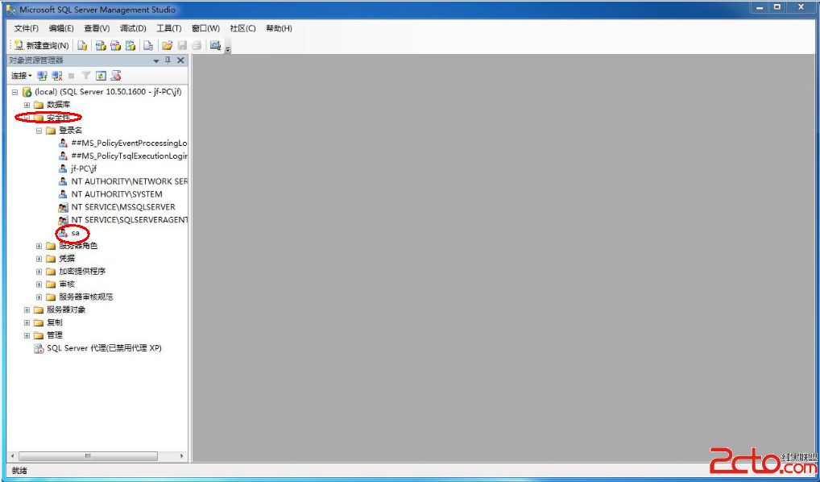
Task: Click the Open File toolbar icon
Action: (x=167, y=45)
